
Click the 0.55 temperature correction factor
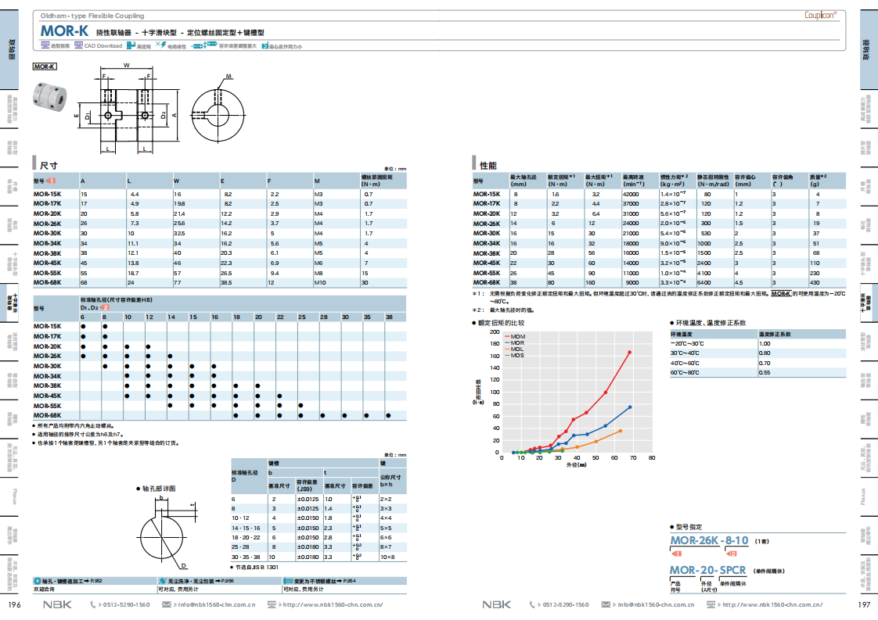(x=765, y=373)
